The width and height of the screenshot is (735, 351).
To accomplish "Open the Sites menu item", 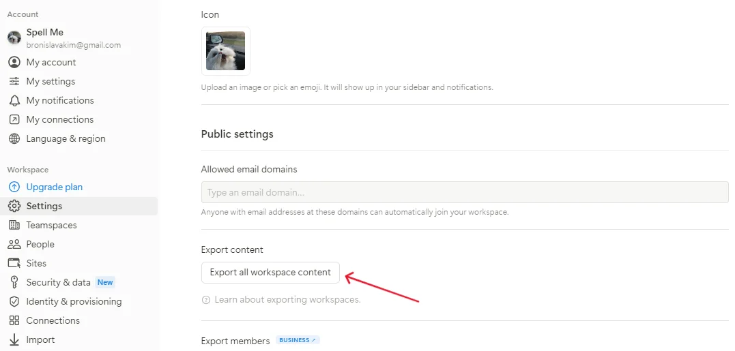I will [x=36, y=263].
